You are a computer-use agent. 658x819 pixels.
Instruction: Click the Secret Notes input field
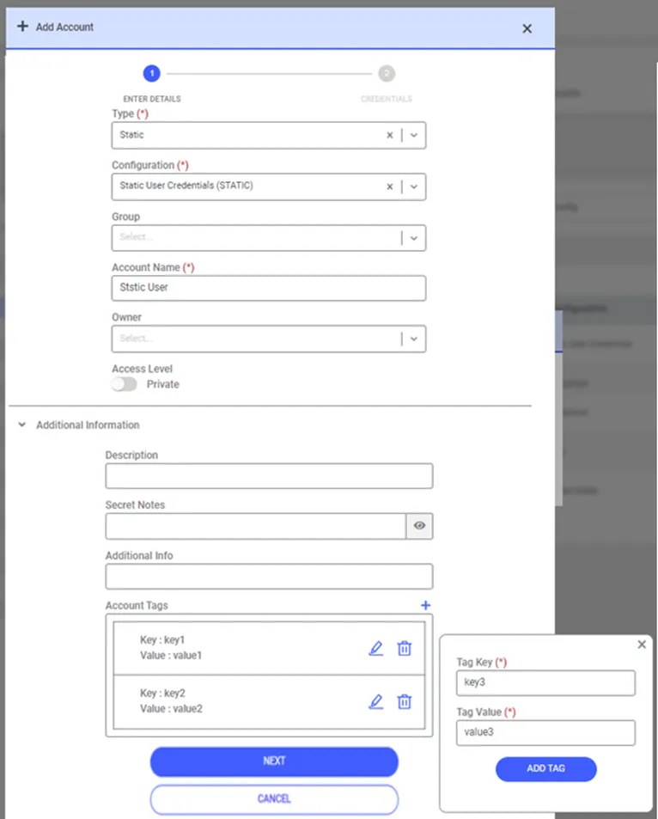[256, 526]
